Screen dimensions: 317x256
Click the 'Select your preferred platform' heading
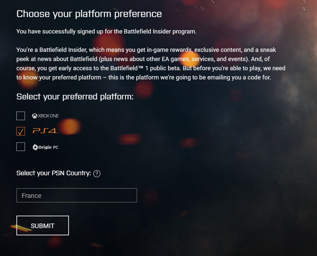tap(74, 96)
